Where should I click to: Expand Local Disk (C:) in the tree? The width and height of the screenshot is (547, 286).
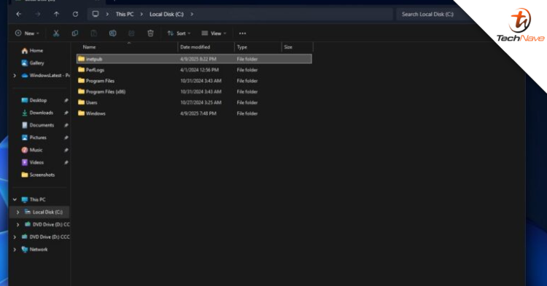pyautogui.click(x=18, y=212)
